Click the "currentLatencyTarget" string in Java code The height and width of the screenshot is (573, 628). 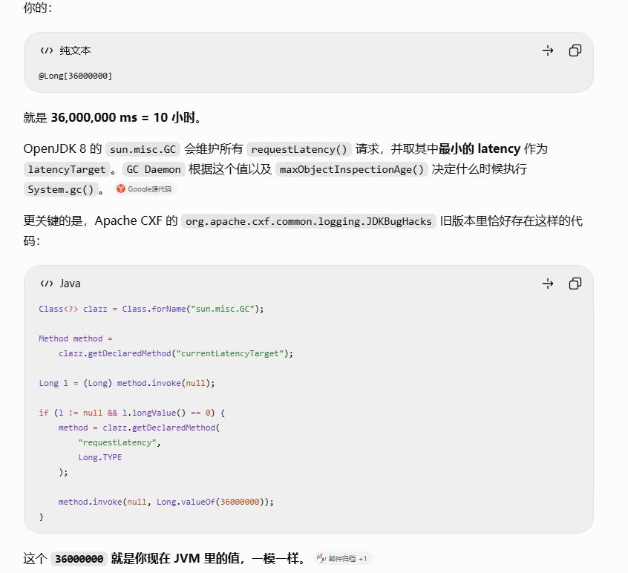coord(230,353)
